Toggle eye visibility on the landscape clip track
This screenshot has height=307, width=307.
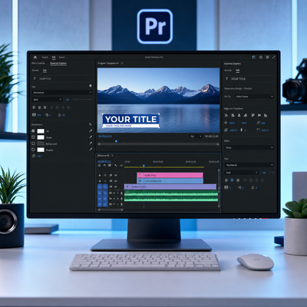[x=116, y=187]
